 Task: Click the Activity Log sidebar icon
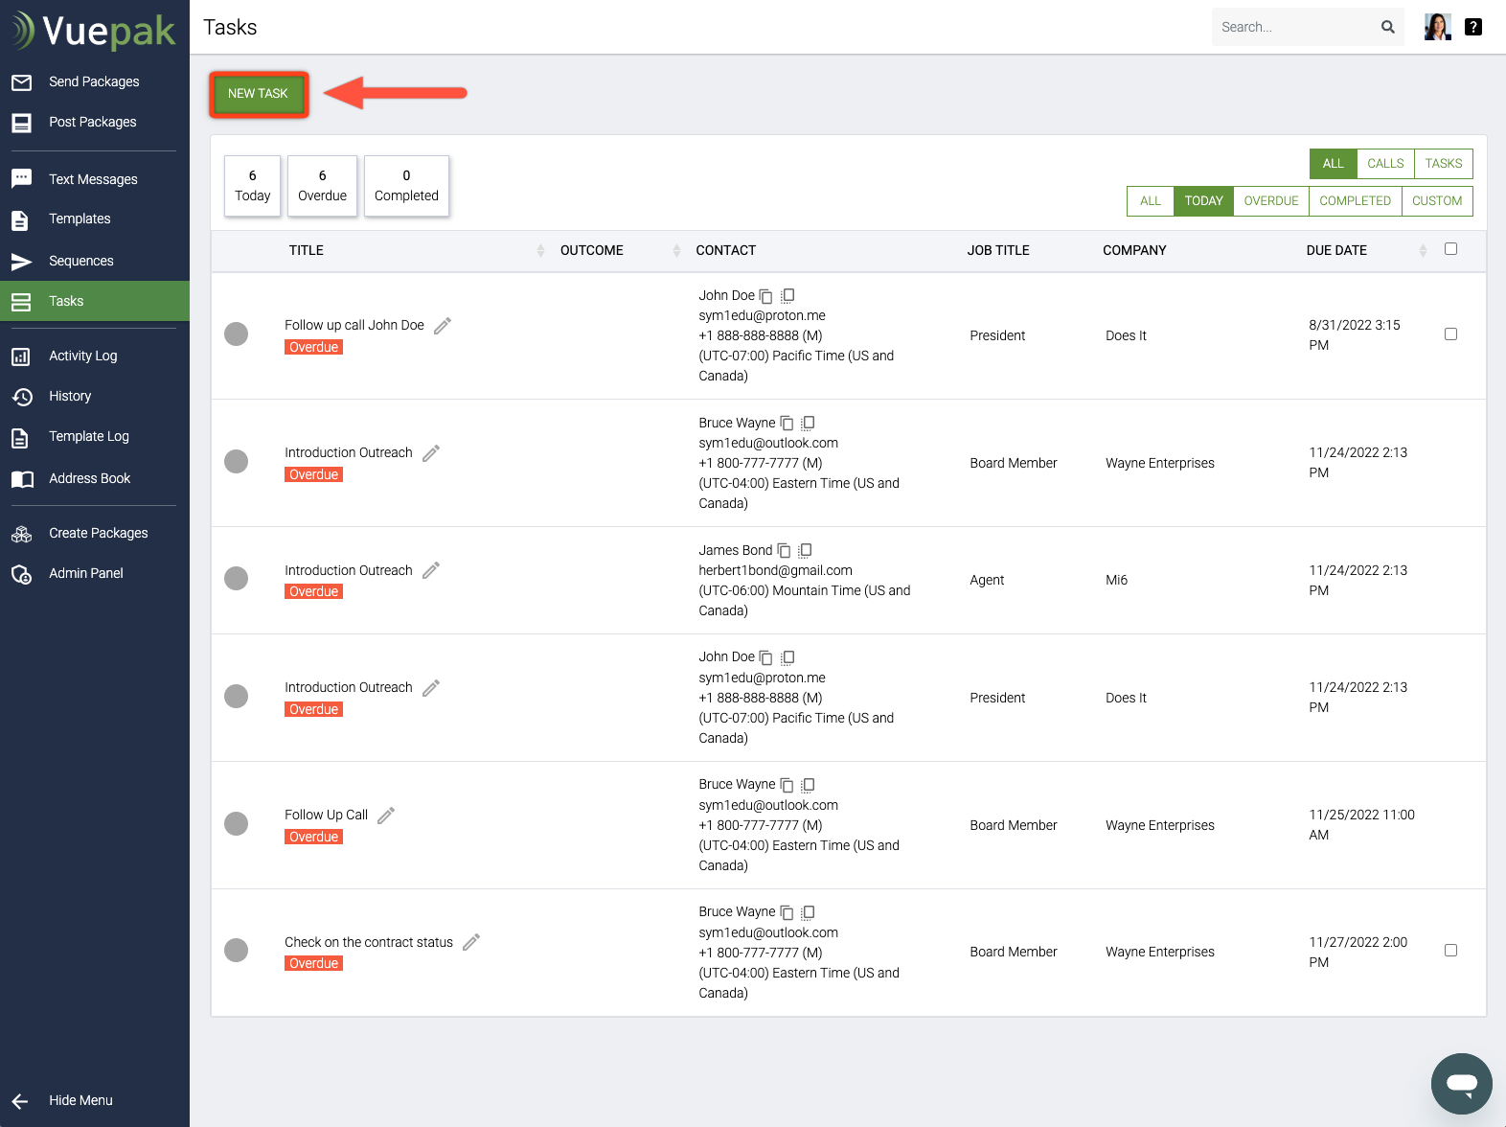(x=21, y=356)
